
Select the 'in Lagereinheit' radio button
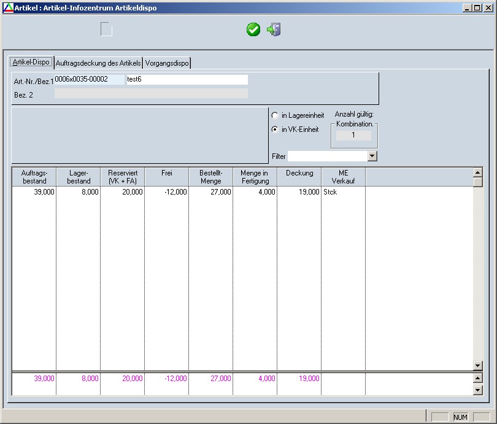coord(275,115)
